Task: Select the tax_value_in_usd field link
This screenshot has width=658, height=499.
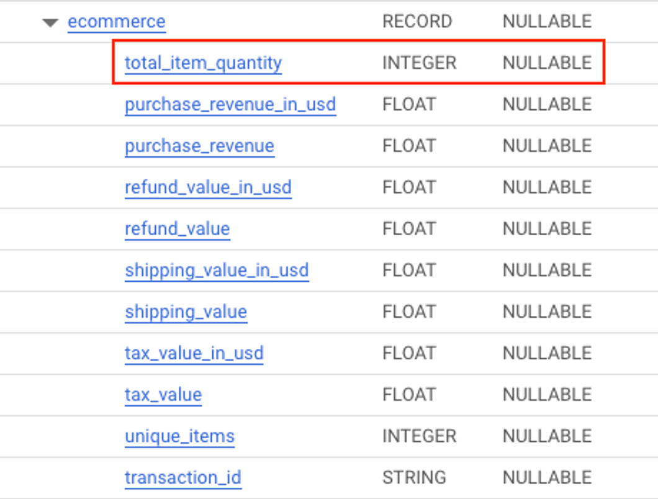Action: [x=194, y=353]
